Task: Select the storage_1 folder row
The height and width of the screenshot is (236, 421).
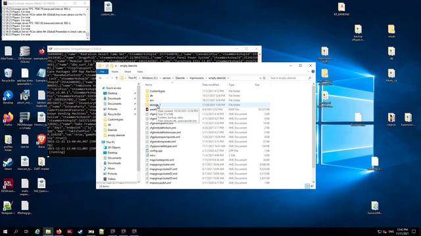Action: point(207,105)
